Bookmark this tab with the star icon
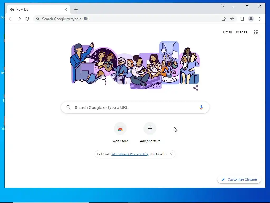 point(232,19)
